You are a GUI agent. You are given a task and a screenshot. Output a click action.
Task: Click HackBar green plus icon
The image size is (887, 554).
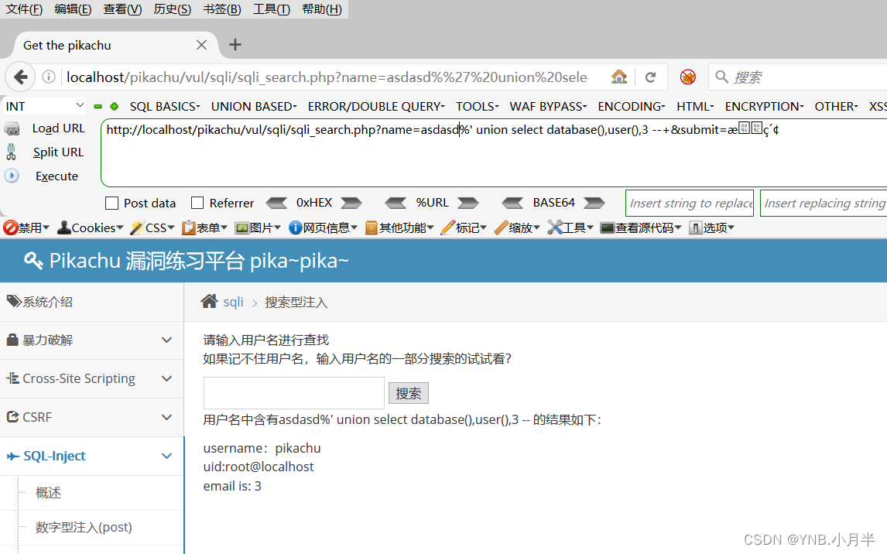point(115,106)
